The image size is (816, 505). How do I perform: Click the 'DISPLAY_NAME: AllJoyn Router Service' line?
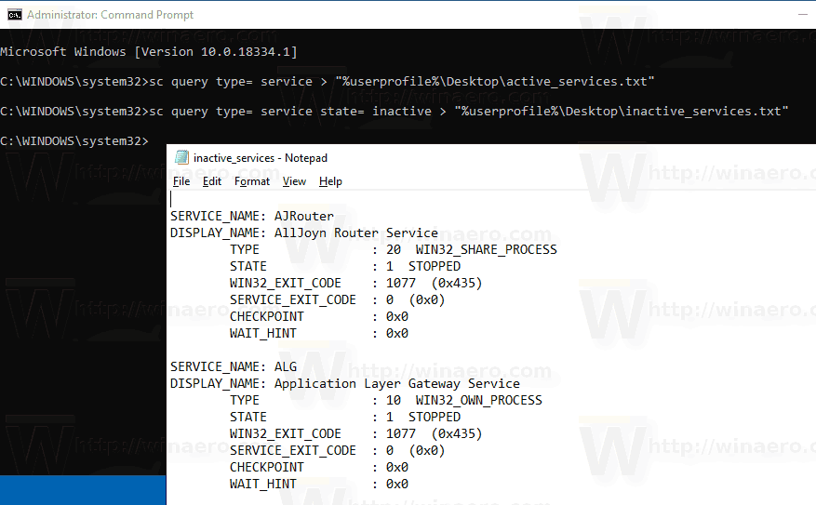click(x=304, y=233)
